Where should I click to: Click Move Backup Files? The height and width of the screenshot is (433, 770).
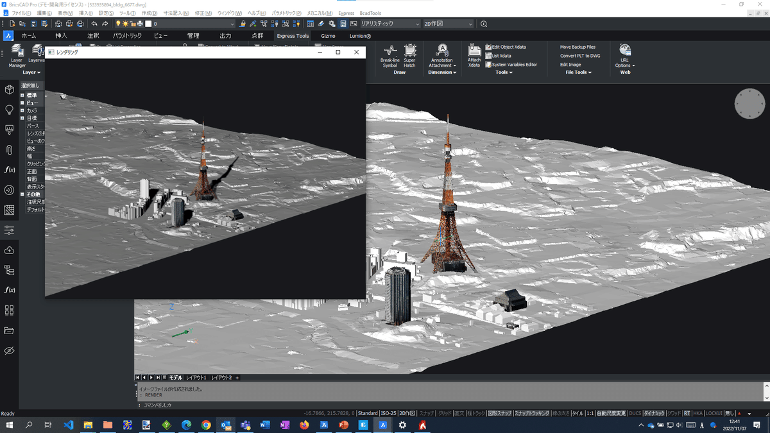click(577, 47)
